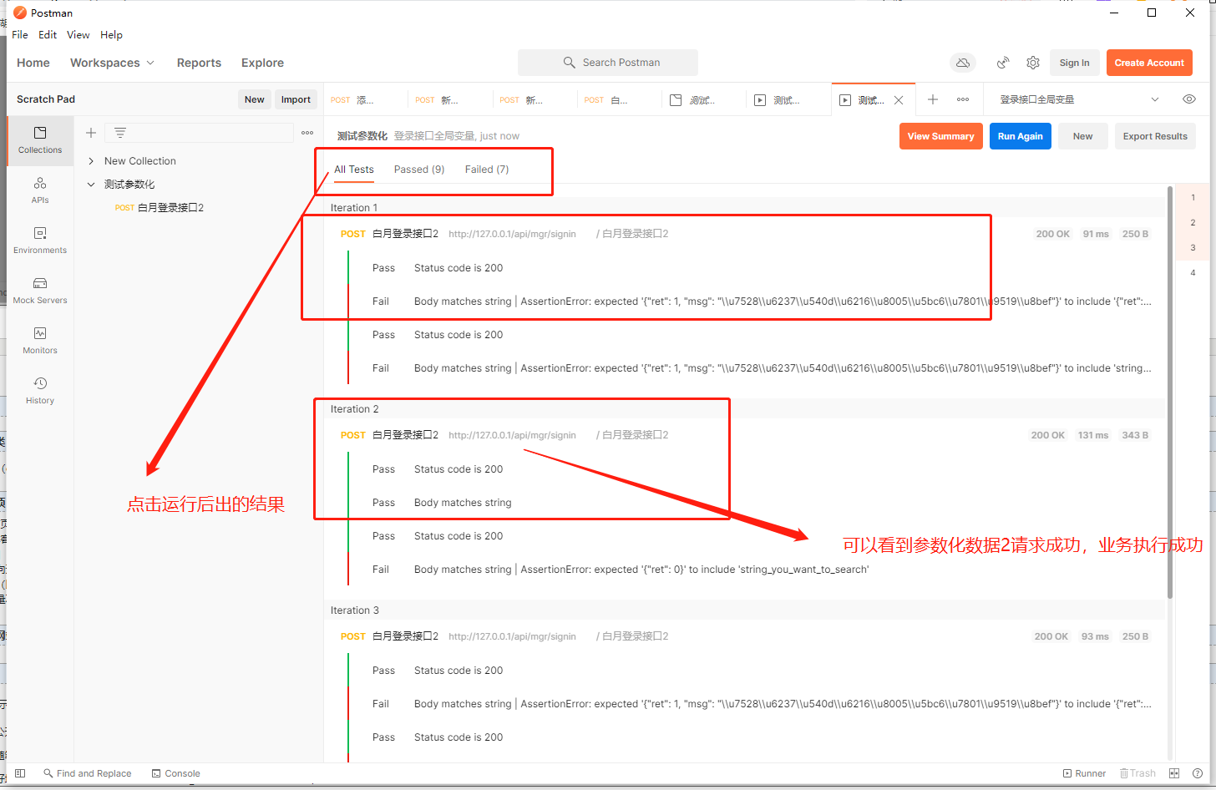Screen dimensions: 1216x790
Task: Open the Mock Servers sidebar panel
Action: point(40,291)
